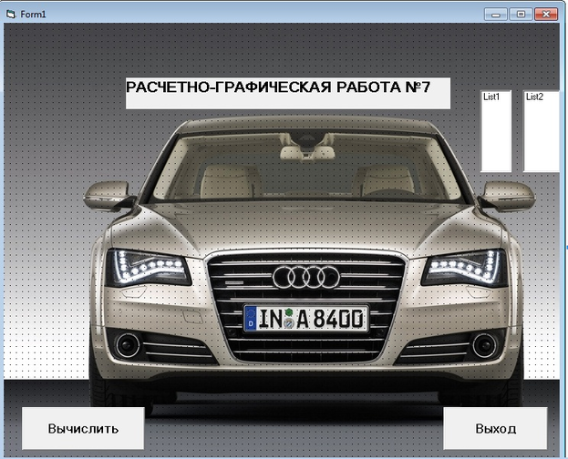Maximize the Form1 window
Viewport: 568px width, 459px height.
tap(521, 15)
